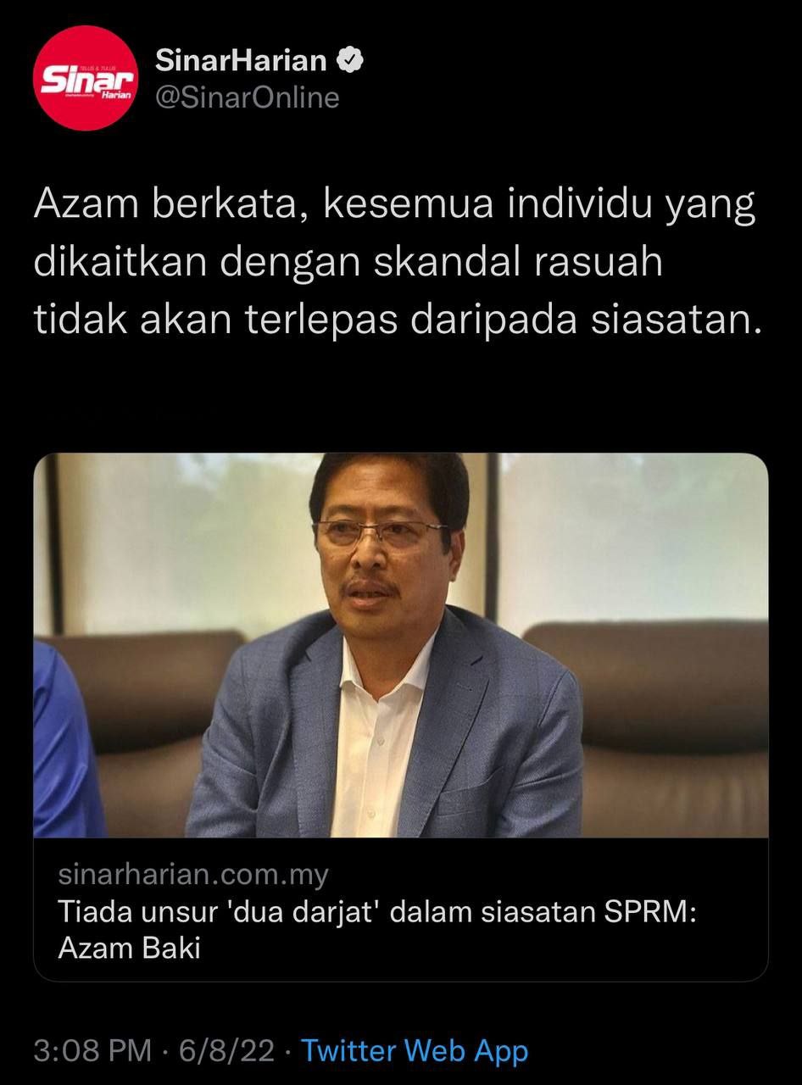Click the tweet line 'dikaitkan dengan skandal rasuah'
The image size is (802, 1085).
click(x=348, y=264)
